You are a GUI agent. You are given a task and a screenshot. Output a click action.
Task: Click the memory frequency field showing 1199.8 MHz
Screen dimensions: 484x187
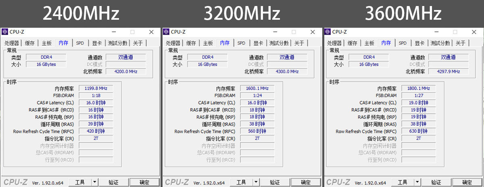96,88
